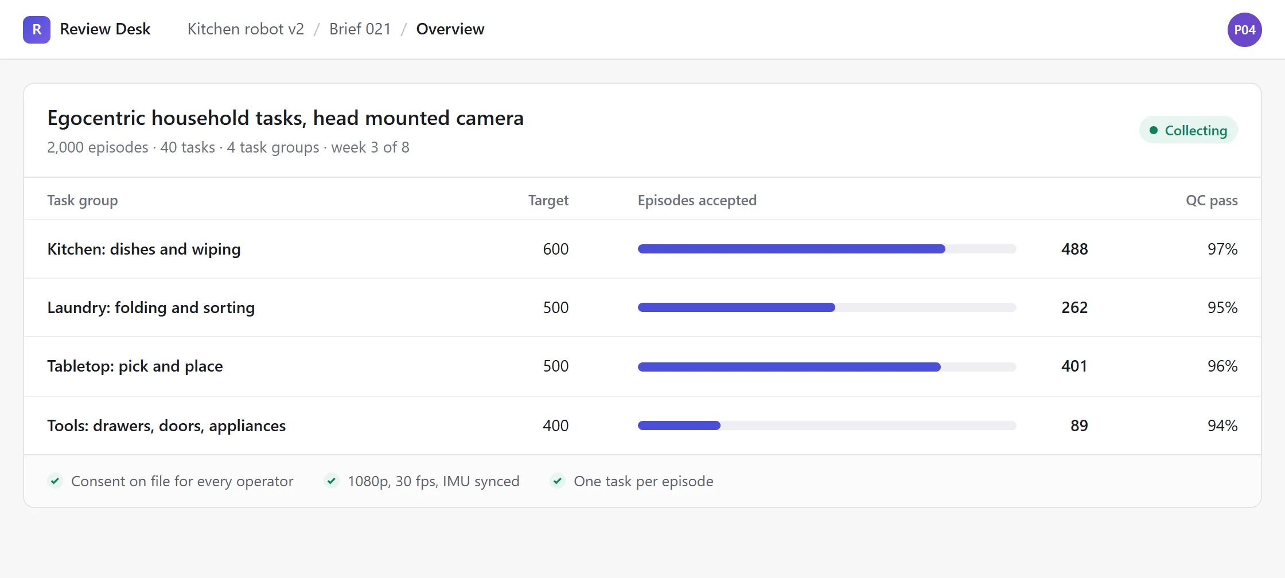Click the Kitchen progress bar

(827, 249)
